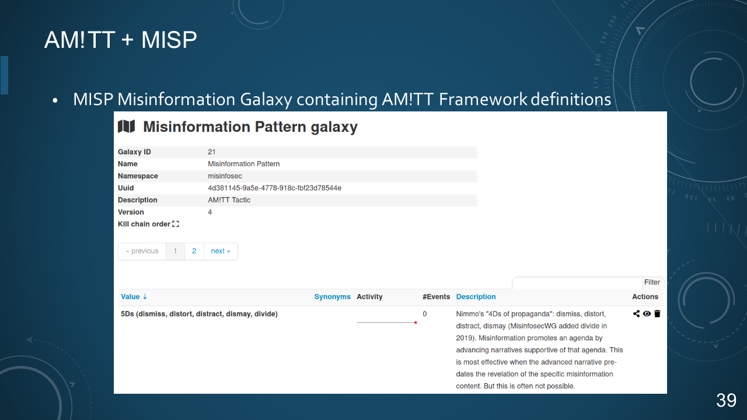The height and width of the screenshot is (420, 747).
Task: Click the Name value Misinformation Pattern
Action: pos(243,164)
